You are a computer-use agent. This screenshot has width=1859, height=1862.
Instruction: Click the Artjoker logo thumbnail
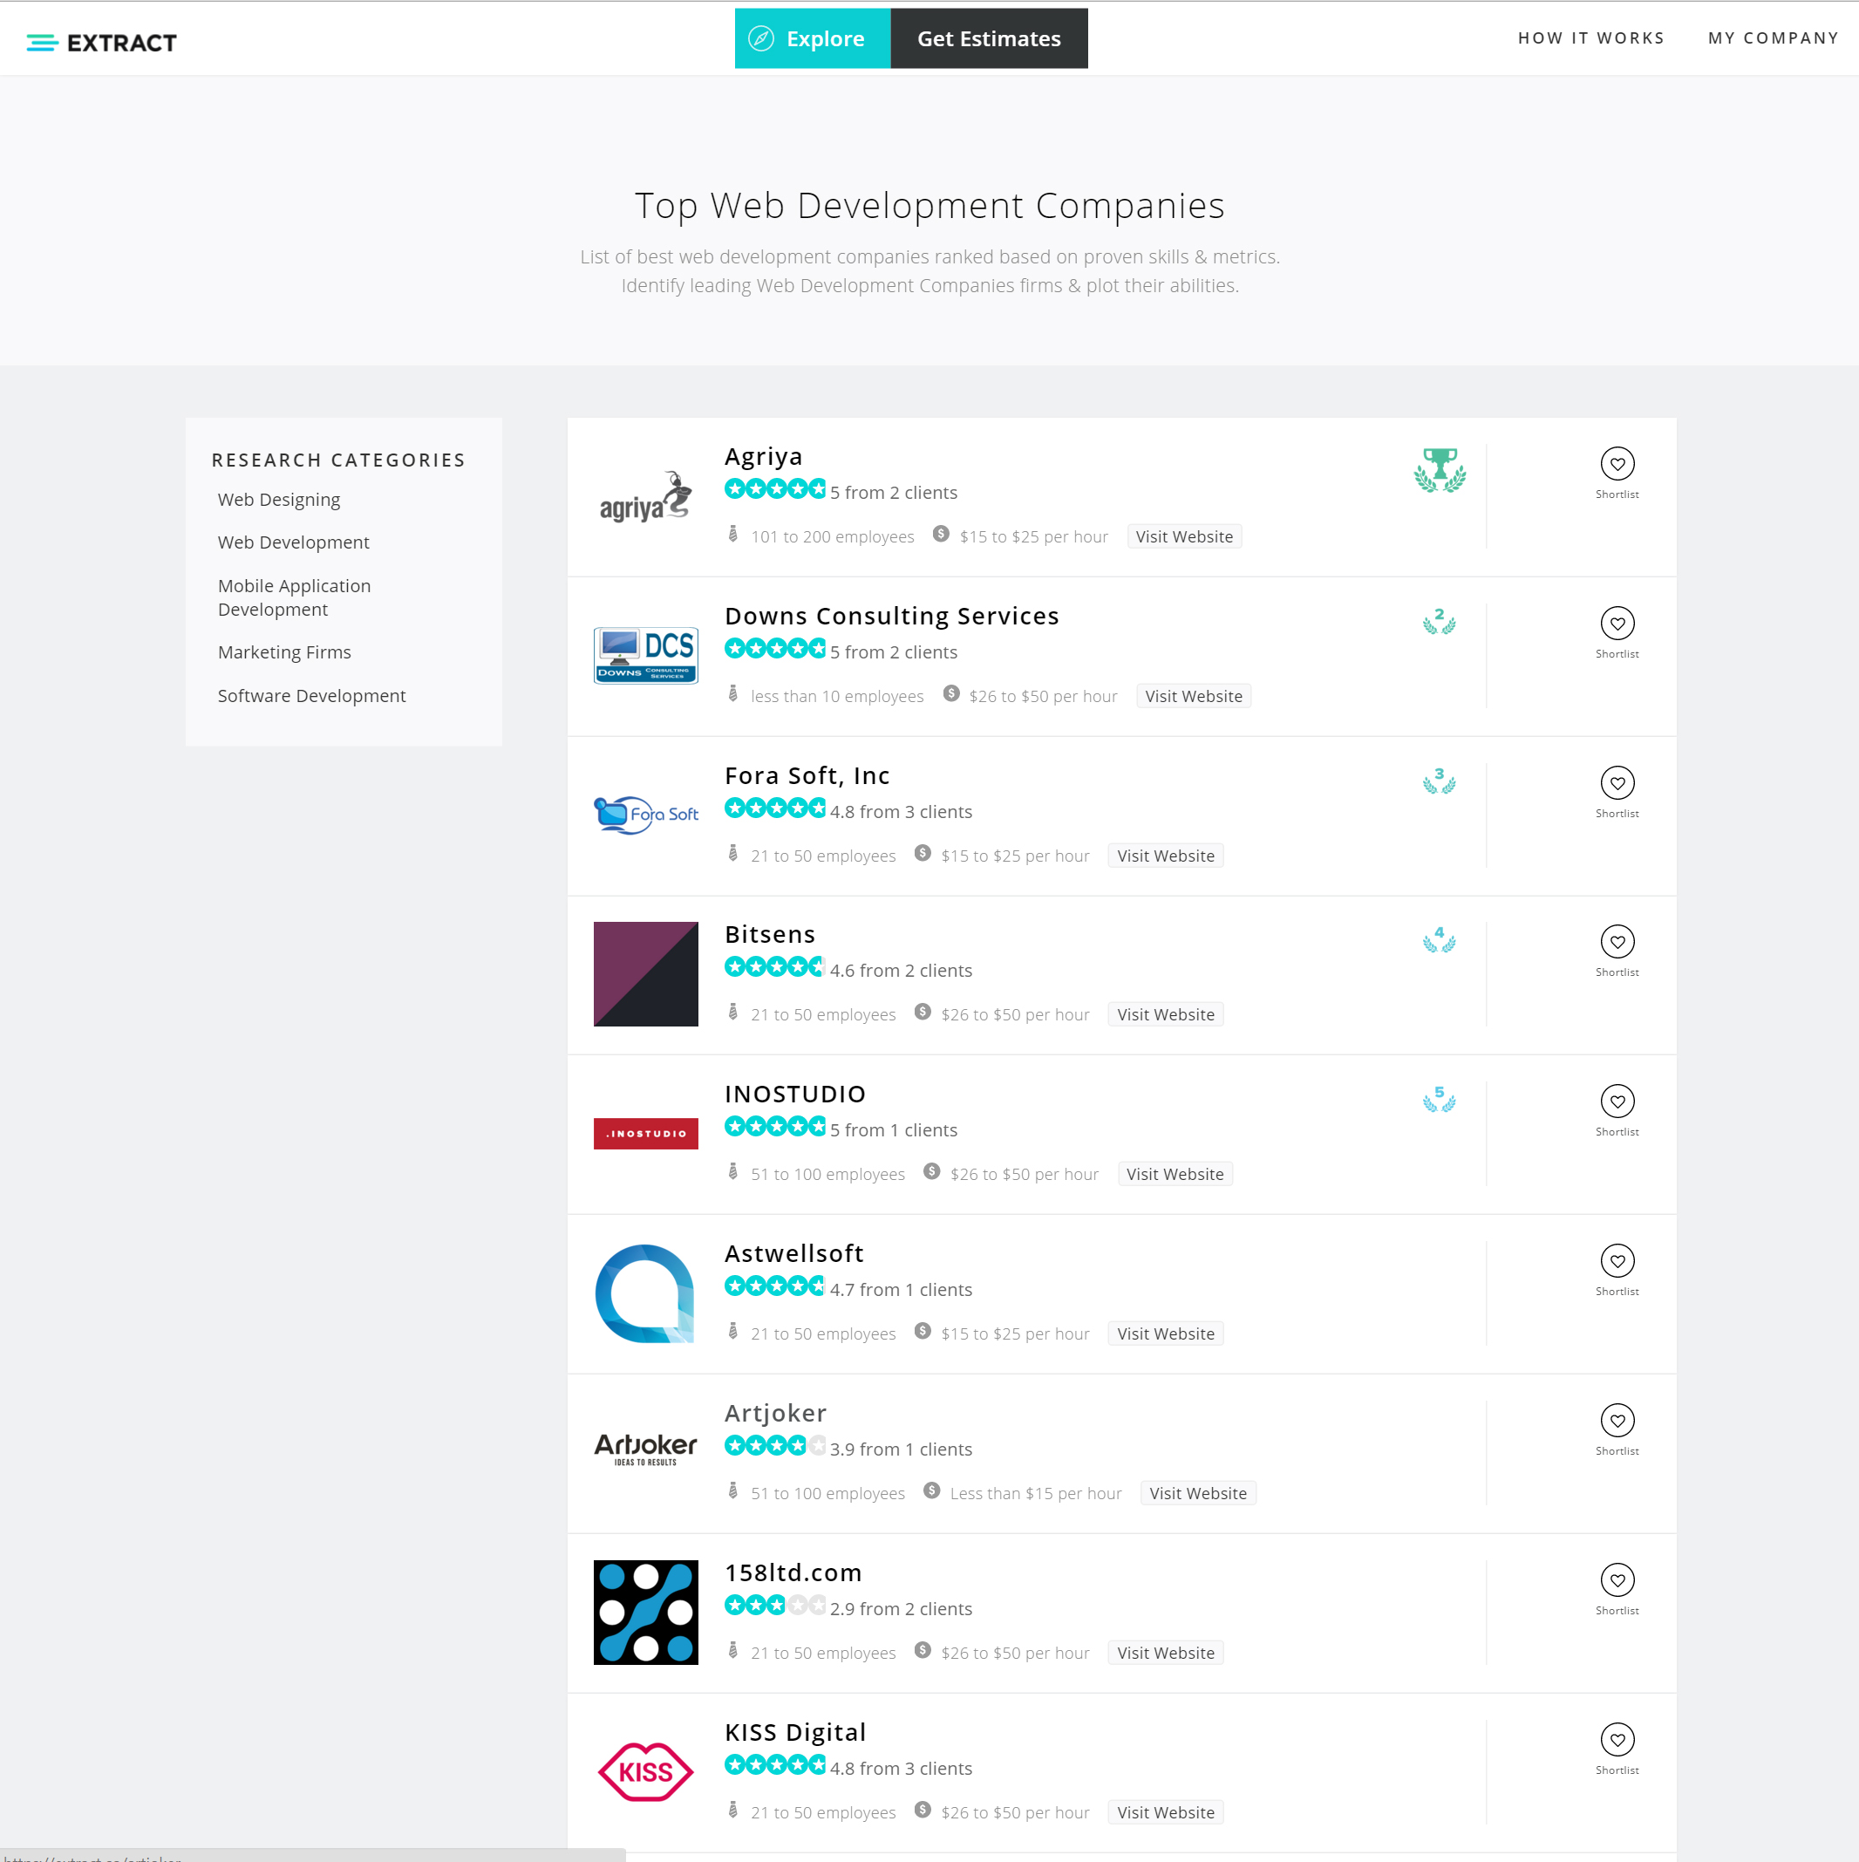point(646,1449)
